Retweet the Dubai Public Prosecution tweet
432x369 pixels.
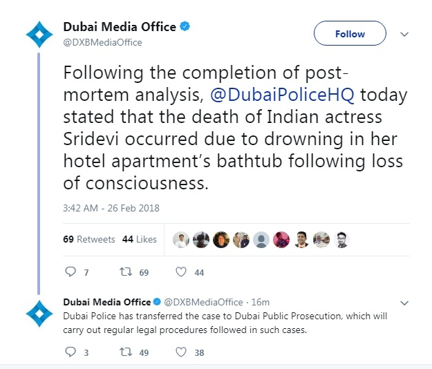coord(126,352)
